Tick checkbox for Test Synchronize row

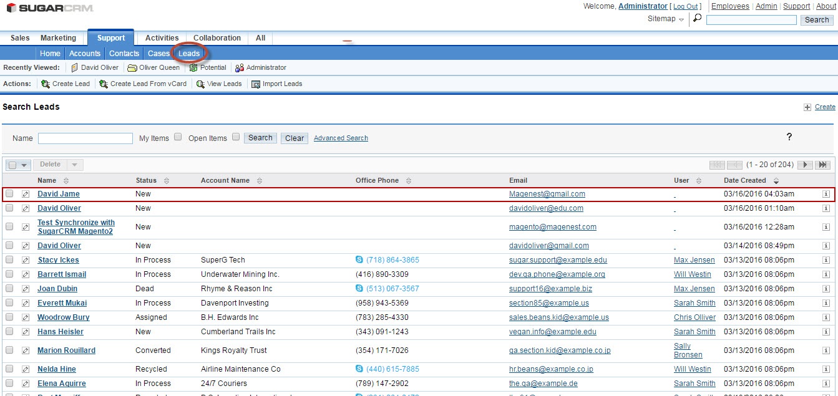pos(9,226)
